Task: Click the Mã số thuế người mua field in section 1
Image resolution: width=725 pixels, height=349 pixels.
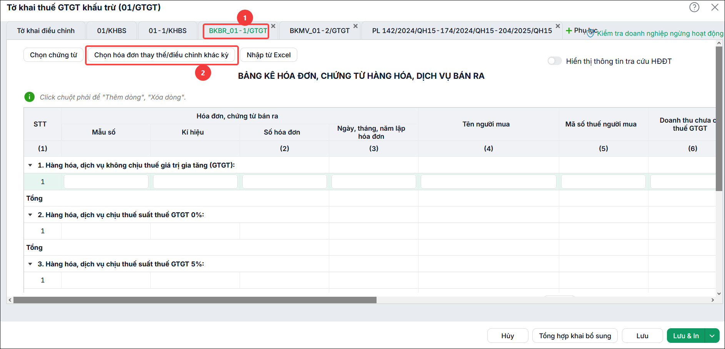Action: tap(603, 181)
